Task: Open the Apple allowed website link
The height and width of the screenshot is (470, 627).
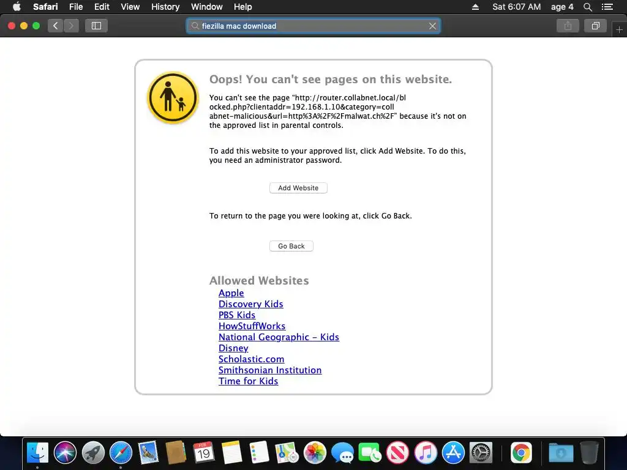Action: coord(231,293)
